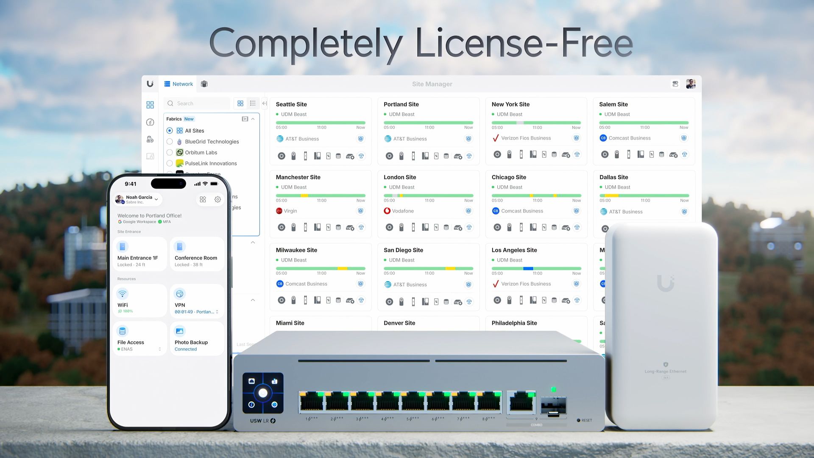Click the Chicago Site uptime timeline bar
814x458 pixels.
pos(536,195)
